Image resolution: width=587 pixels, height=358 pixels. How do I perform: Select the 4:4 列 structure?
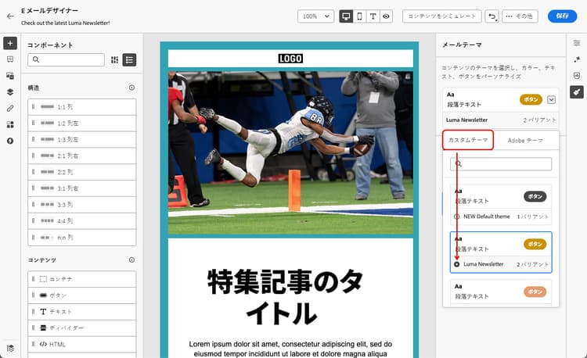coord(82,221)
